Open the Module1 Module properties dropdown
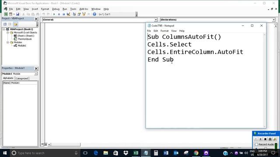 pyautogui.click(x=36, y=74)
